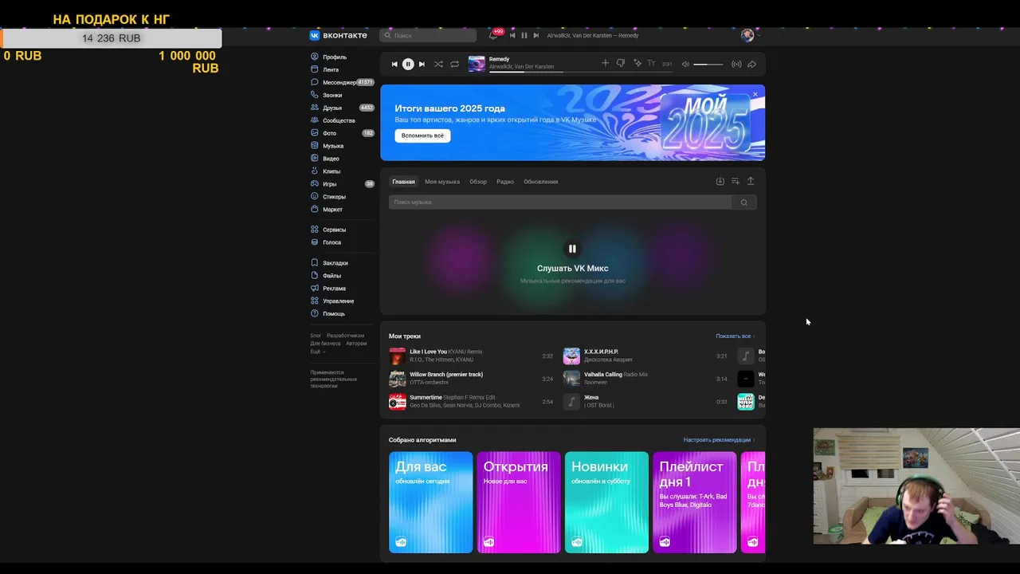Open the Airwalk3r — Remedy title in the header
Screen dimensions: 1020x574
point(592,35)
